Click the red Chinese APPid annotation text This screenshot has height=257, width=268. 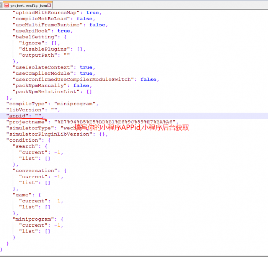(x=131, y=128)
